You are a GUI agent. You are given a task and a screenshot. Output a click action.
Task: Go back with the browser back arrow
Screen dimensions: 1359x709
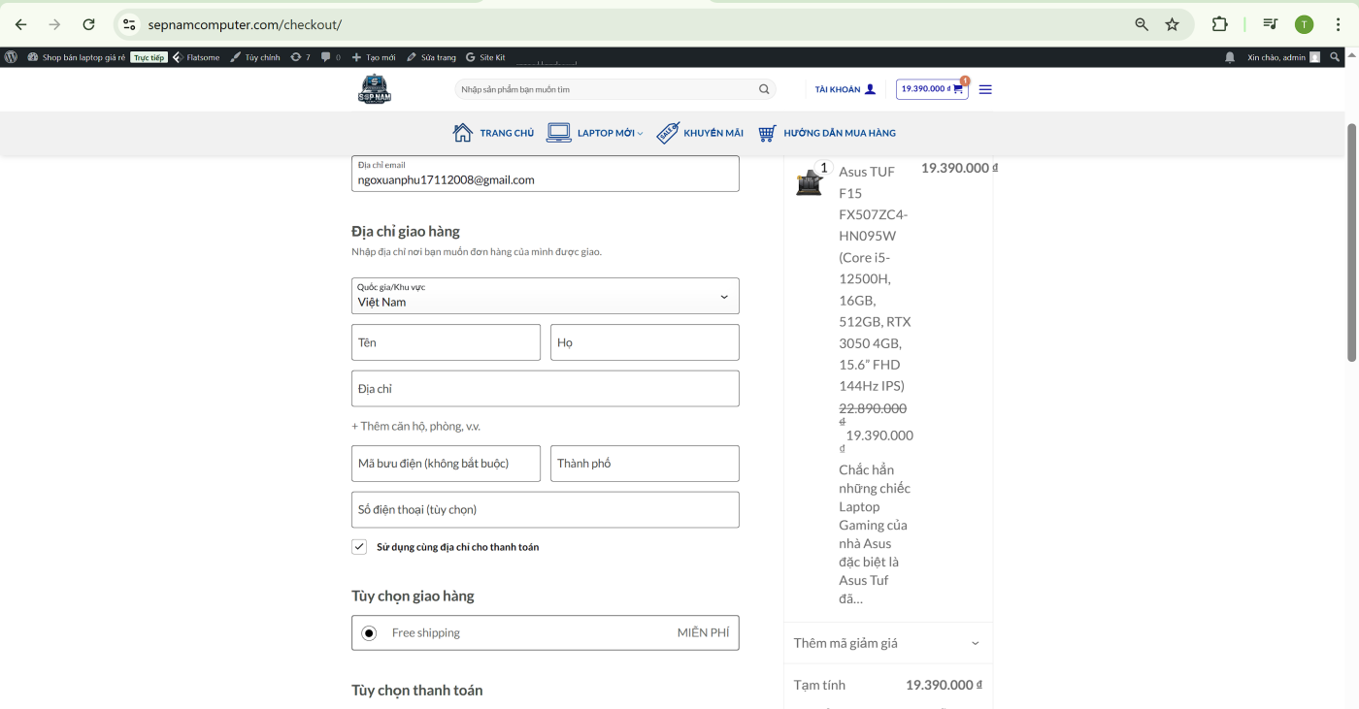tap(21, 24)
